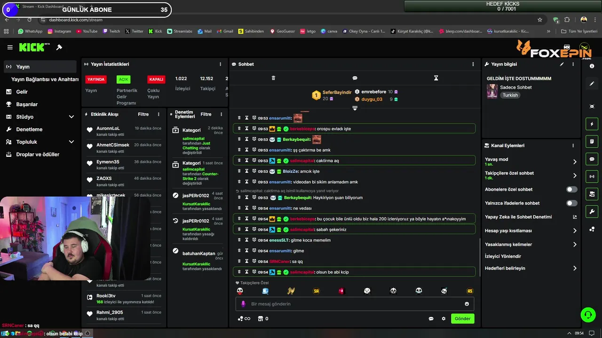
Task: Click the trash icon in chat header
Action: coord(274,78)
